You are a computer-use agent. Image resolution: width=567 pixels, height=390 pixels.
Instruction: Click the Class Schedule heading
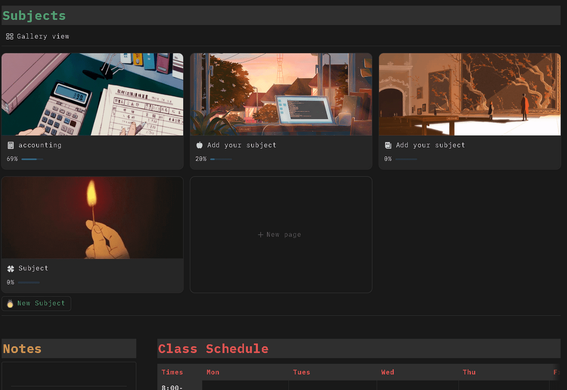pyautogui.click(x=213, y=349)
